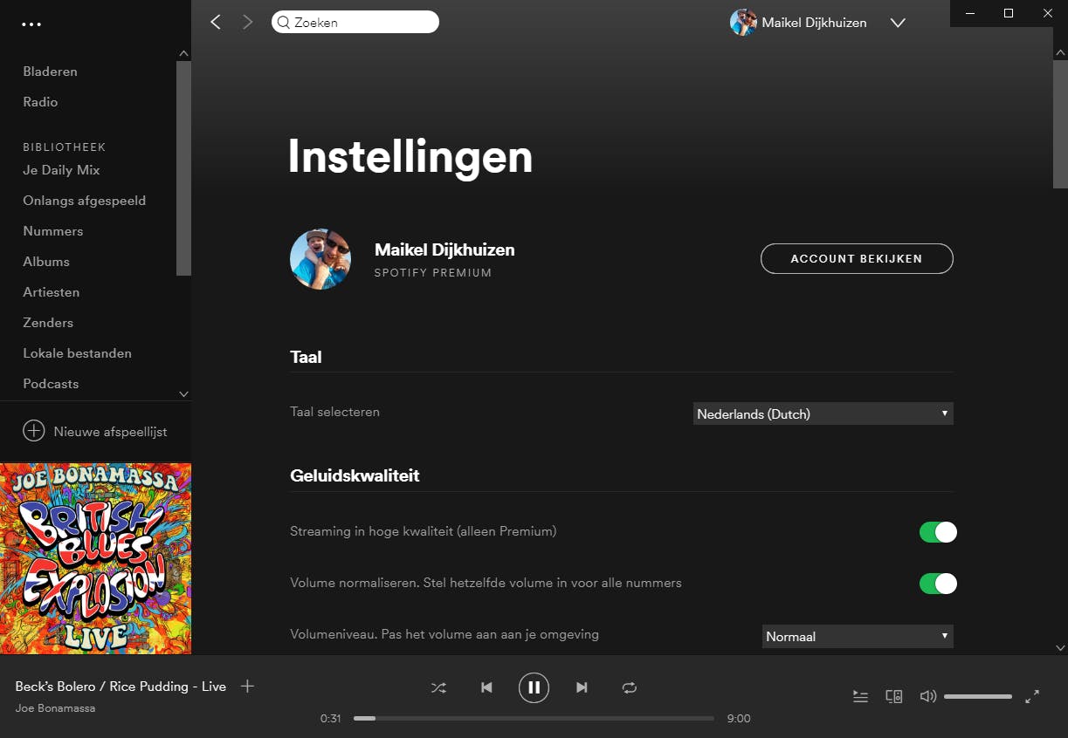Click the magnifier icon in search box
1068x738 pixels.
(x=282, y=23)
